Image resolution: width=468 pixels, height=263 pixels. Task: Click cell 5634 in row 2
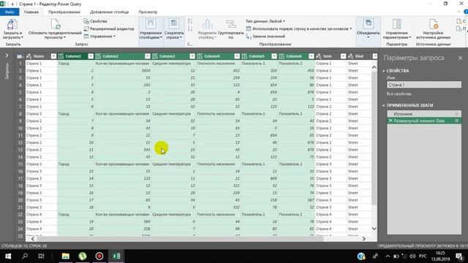[x=122, y=71]
